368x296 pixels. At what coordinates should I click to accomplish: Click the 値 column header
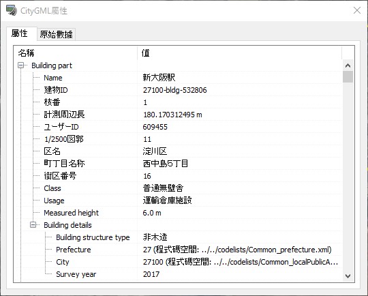click(239, 53)
